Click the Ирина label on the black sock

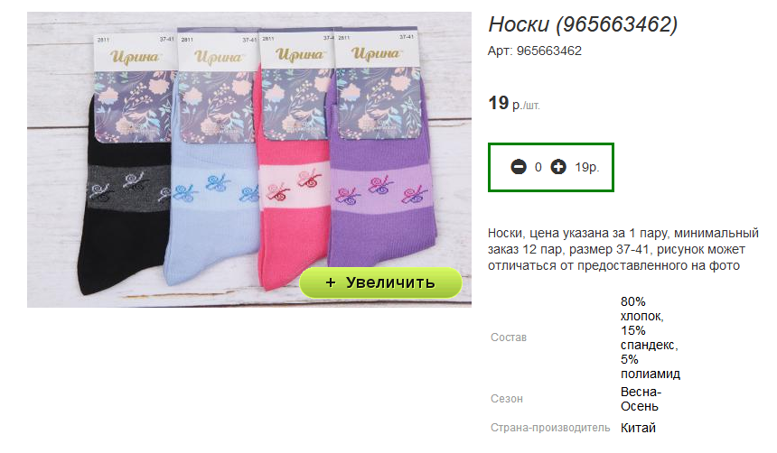135,57
